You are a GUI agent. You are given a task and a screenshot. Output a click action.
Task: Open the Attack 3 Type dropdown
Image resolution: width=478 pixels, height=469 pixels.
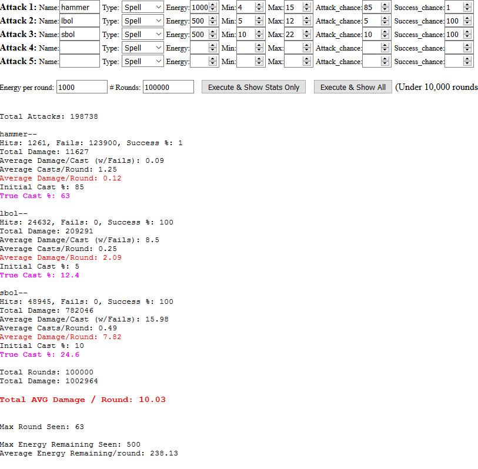(x=143, y=34)
